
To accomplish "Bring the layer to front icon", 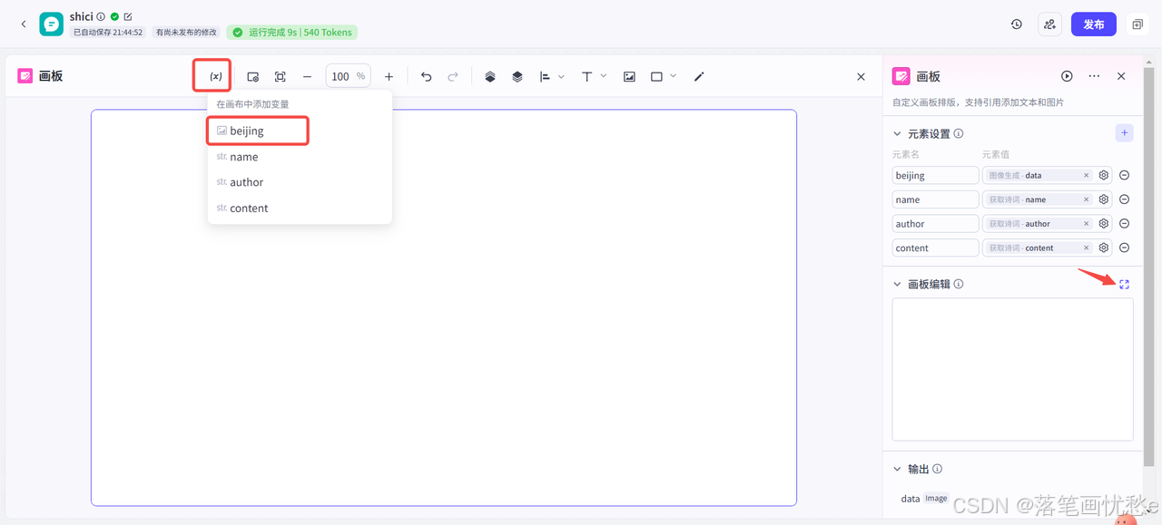I will (x=490, y=77).
